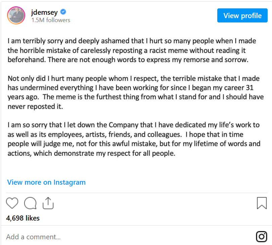The height and width of the screenshot is (245, 272).
Task: Like the post with the heart icon
Action: click(12, 203)
